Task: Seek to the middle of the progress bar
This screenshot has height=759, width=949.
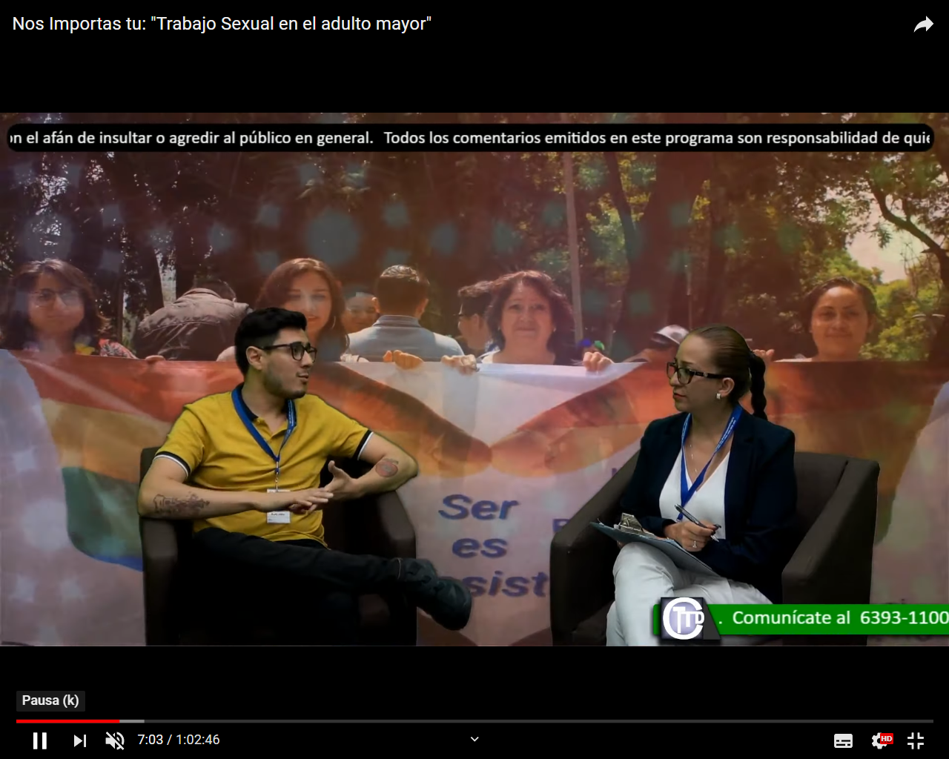Action: point(474,720)
